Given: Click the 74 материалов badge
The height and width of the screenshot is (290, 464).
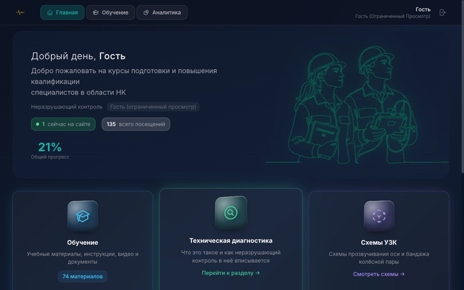Looking at the screenshot, I should tap(82, 277).
